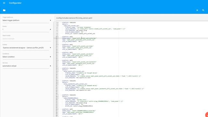
Task: Click name mqtt_power_lastmonth_wifi_socket_usb on line 27
Action: pyautogui.click(x=78, y=64)
